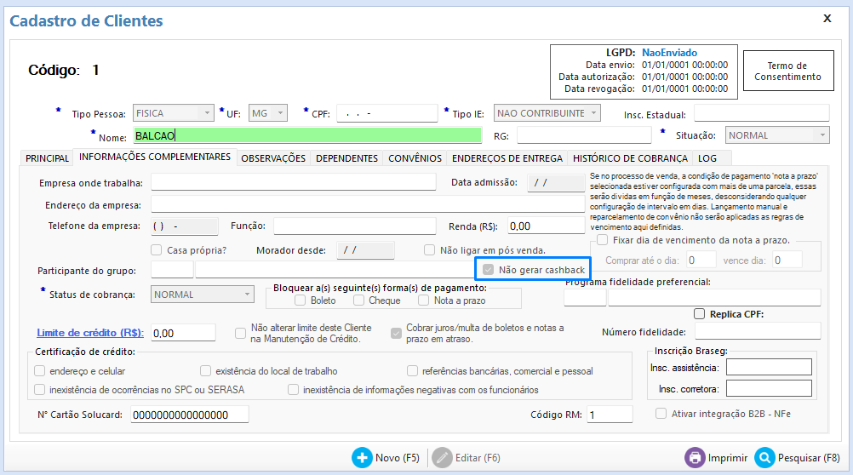Go to the DEPENDENTES tab

pos(346,158)
